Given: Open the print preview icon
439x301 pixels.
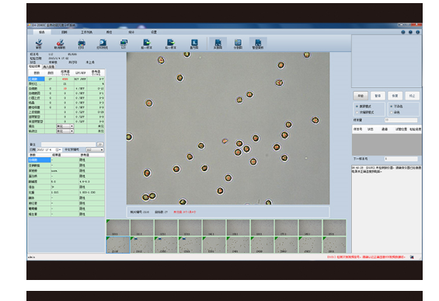Looking at the screenshot, I should click(103, 43).
